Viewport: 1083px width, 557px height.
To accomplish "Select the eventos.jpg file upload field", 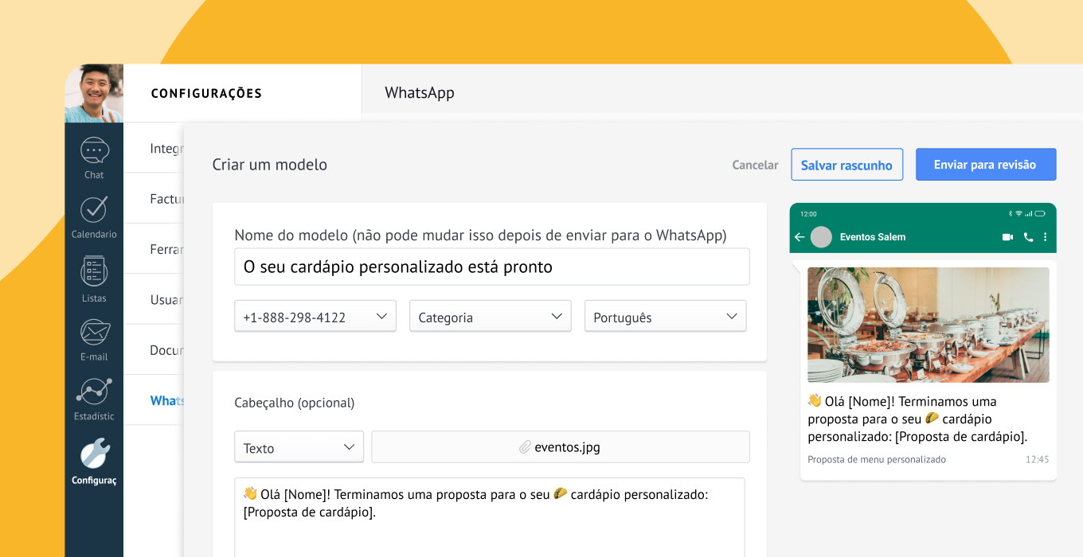I will click(x=561, y=446).
